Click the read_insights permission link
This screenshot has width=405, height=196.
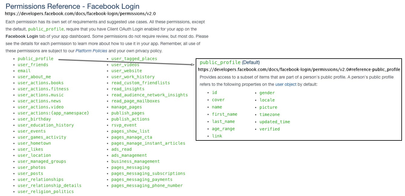128,89
